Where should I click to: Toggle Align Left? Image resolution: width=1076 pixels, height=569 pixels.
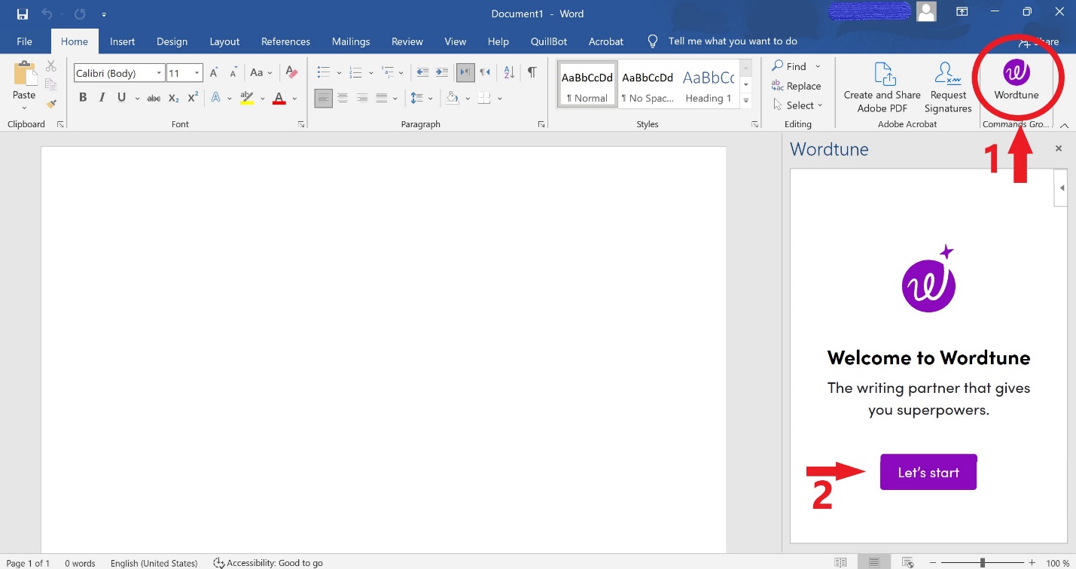click(x=323, y=98)
